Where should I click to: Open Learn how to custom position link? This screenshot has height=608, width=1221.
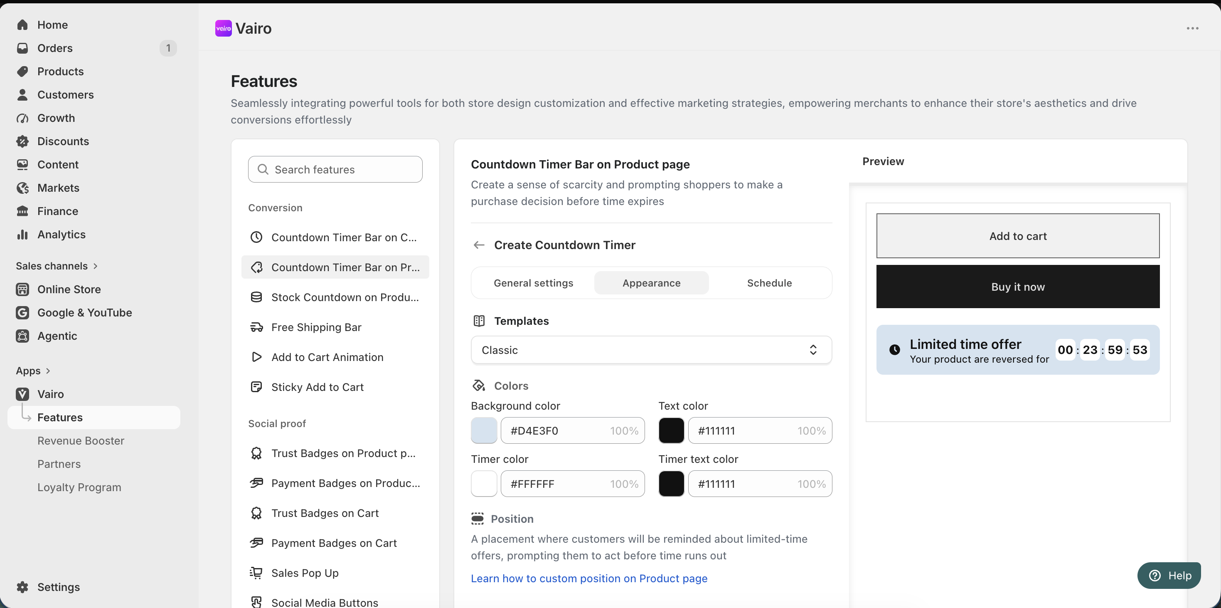pos(589,578)
